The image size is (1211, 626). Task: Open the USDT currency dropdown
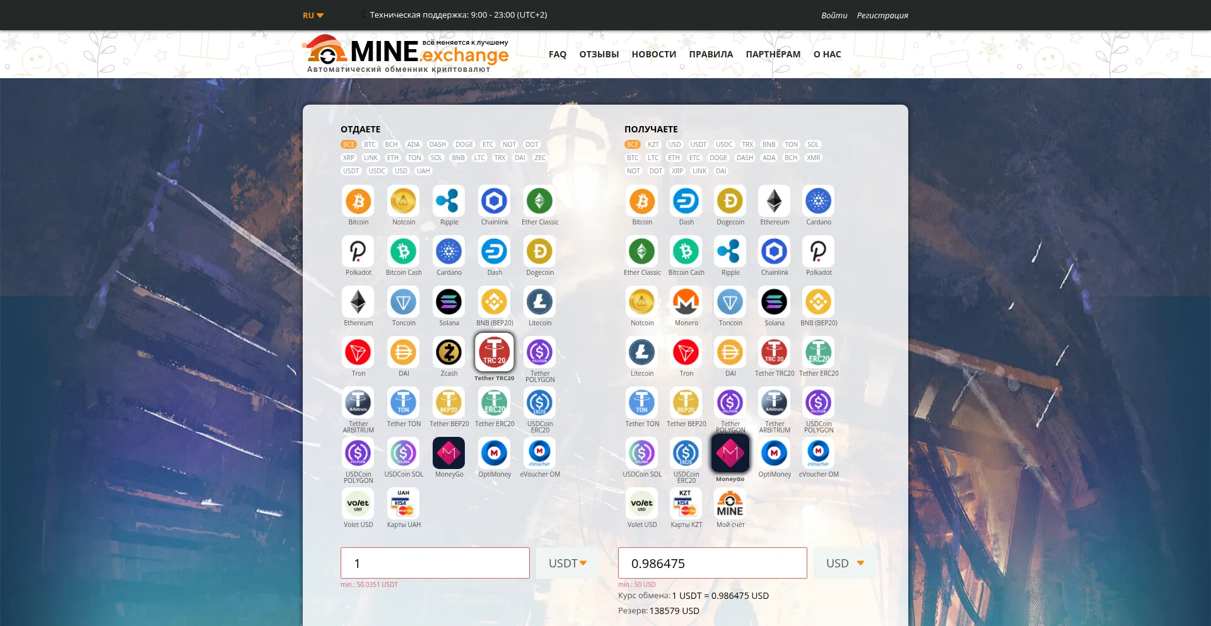[566, 562]
